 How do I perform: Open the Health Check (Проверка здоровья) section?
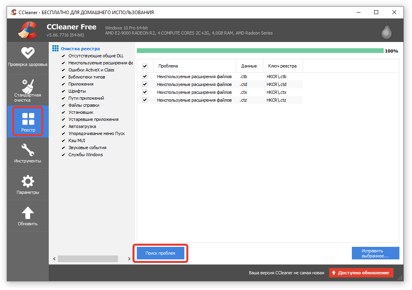pos(28,58)
